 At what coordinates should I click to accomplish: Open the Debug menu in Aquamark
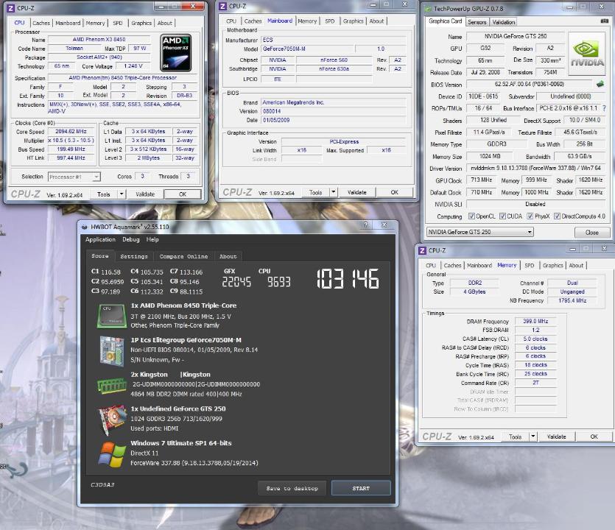(131, 239)
